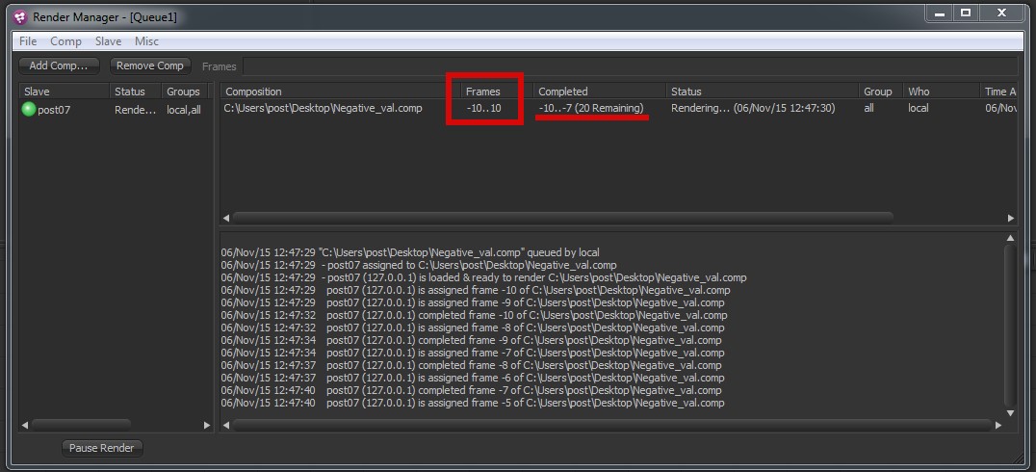The height and width of the screenshot is (472, 1036).
Task: Click the log panel scroll-up arrow
Action: 1010,237
